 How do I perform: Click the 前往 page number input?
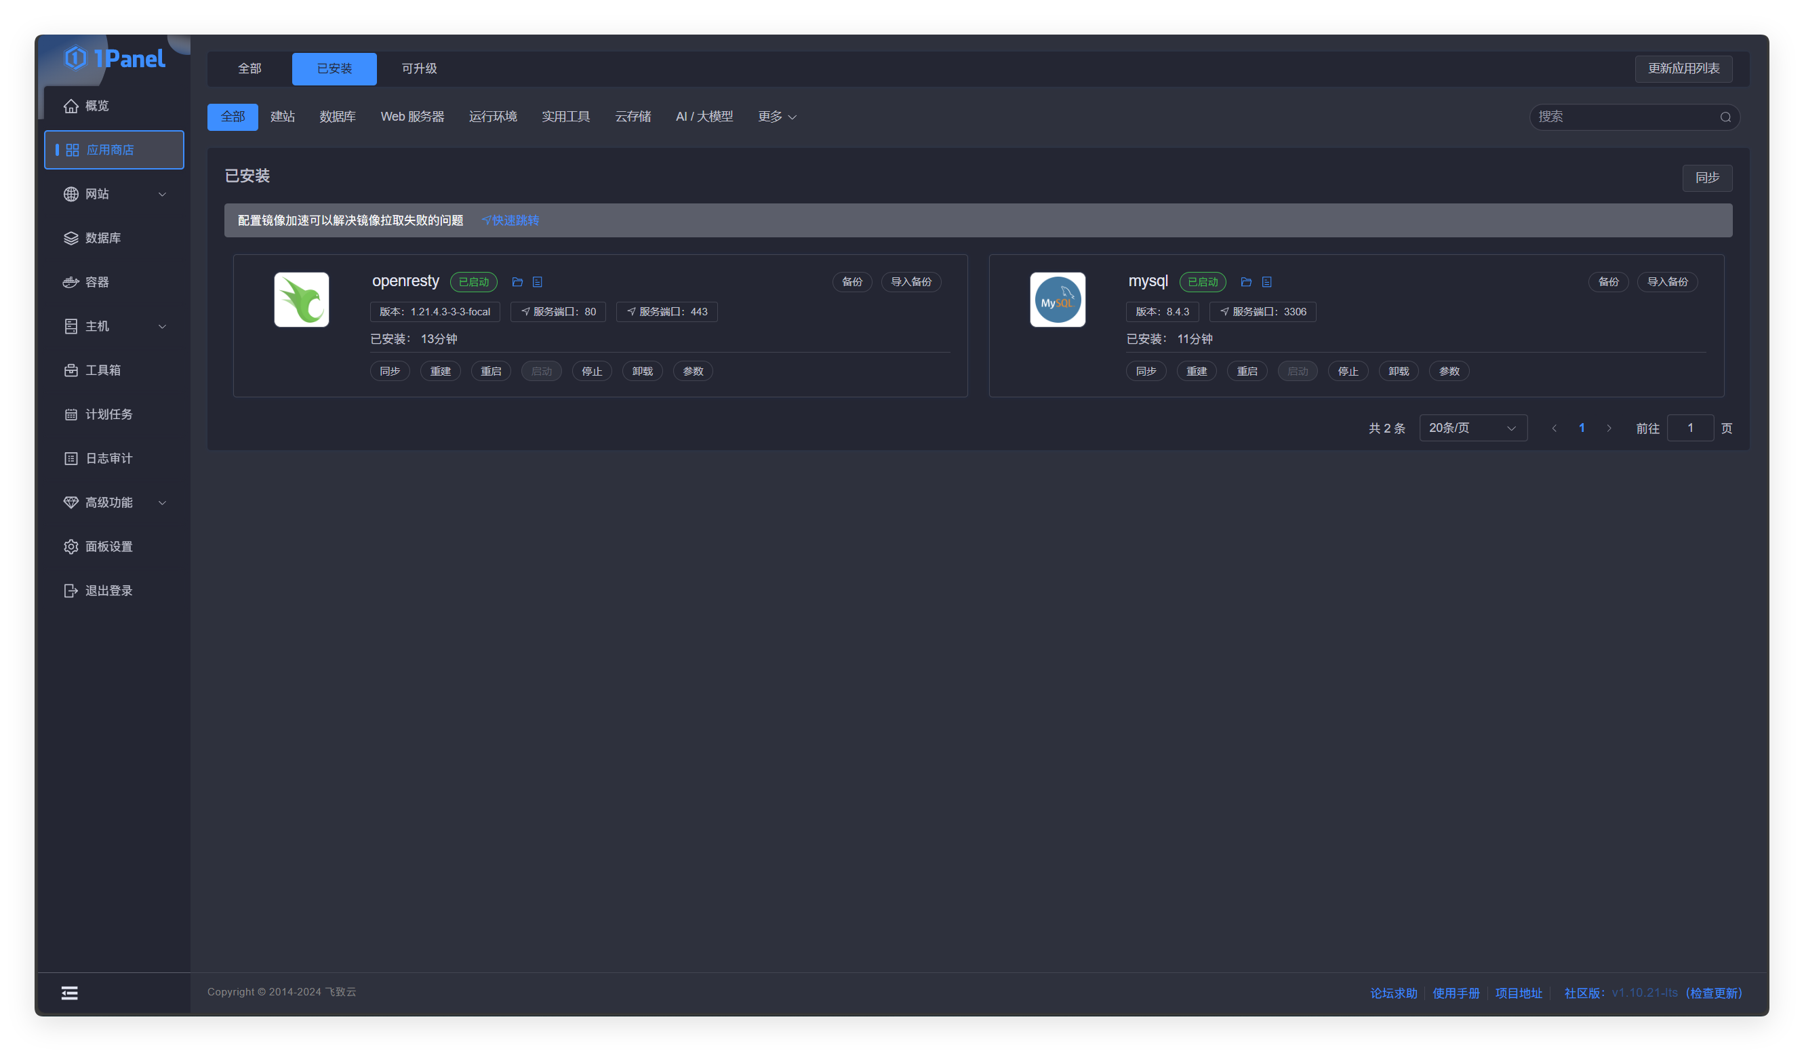1690,428
